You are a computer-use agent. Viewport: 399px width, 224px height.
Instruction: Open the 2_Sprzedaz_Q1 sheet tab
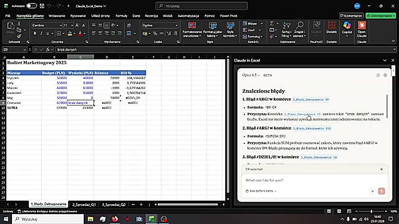[x=84, y=204]
